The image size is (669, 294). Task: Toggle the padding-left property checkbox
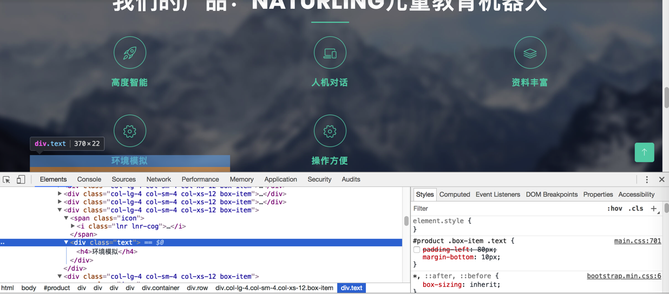click(x=417, y=250)
